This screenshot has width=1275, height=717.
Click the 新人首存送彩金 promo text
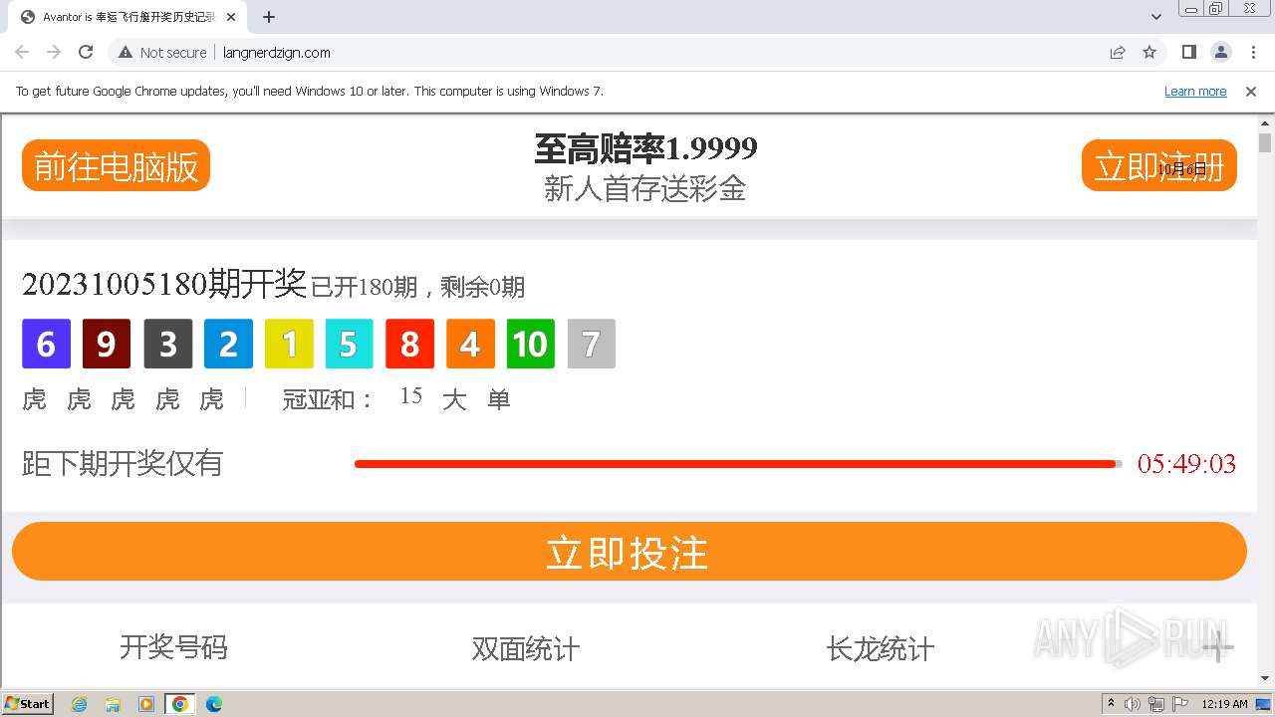coord(645,188)
